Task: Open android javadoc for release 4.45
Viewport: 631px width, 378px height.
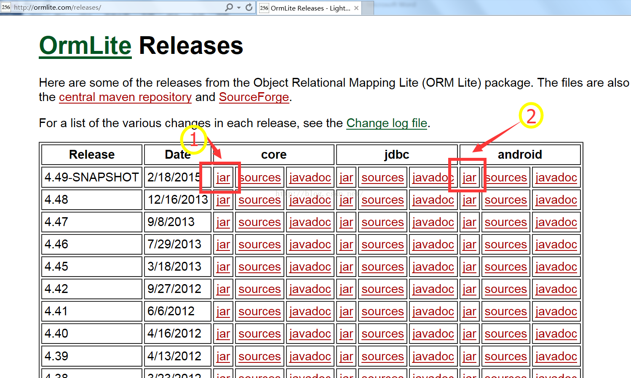Action: (x=556, y=267)
